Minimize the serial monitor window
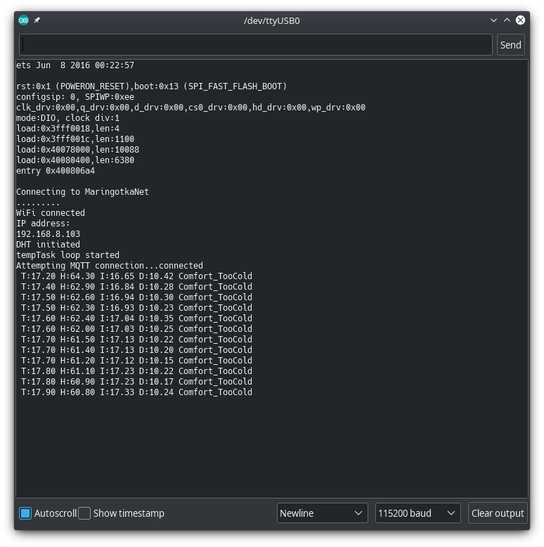 click(494, 20)
